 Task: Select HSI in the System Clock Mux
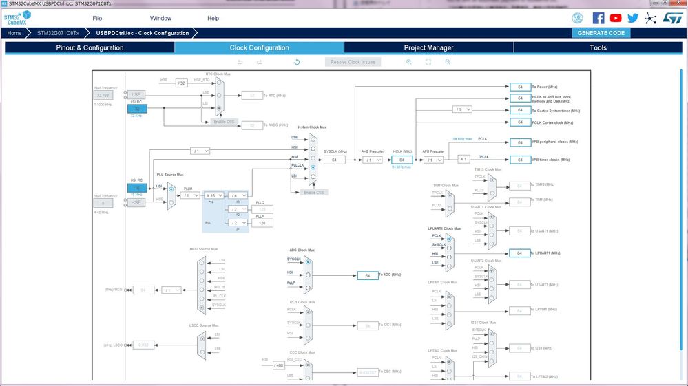pyautogui.click(x=313, y=149)
